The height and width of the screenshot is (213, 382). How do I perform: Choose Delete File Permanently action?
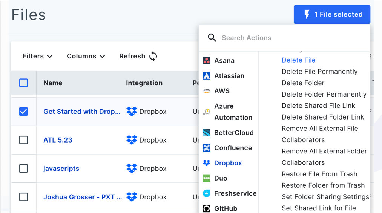pyautogui.click(x=320, y=72)
